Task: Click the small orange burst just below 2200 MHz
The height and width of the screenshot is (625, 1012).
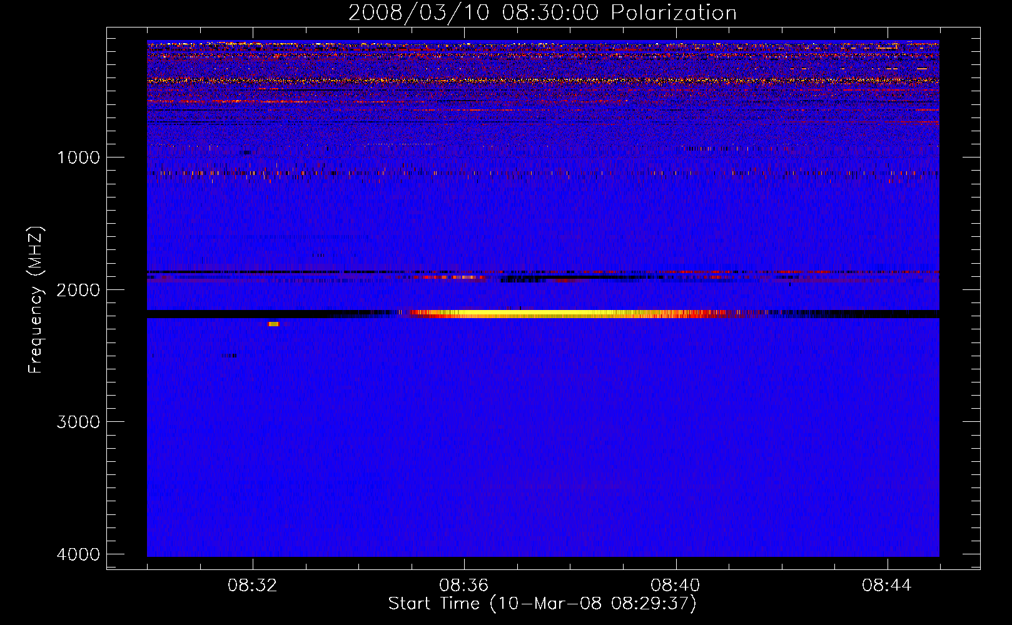Action: (x=273, y=324)
